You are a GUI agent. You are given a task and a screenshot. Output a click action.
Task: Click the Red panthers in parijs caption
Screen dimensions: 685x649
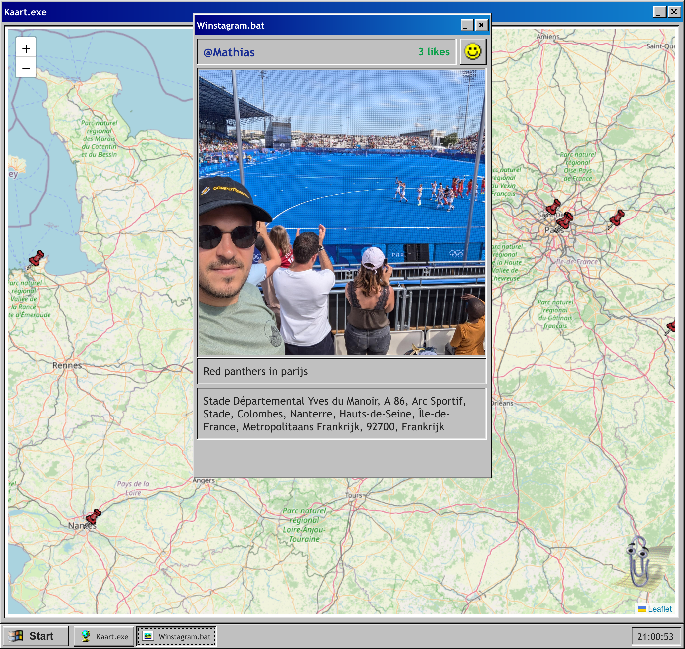[255, 371]
